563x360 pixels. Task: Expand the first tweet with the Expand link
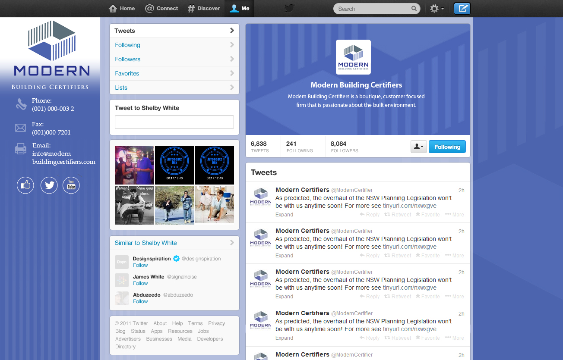(x=284, y=214)
